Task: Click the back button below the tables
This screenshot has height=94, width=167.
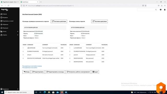Action: tap(26, 72)
